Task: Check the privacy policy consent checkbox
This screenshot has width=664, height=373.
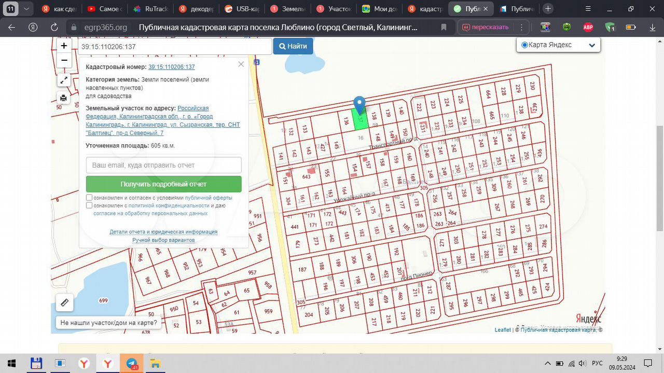Action: point(89,205)
